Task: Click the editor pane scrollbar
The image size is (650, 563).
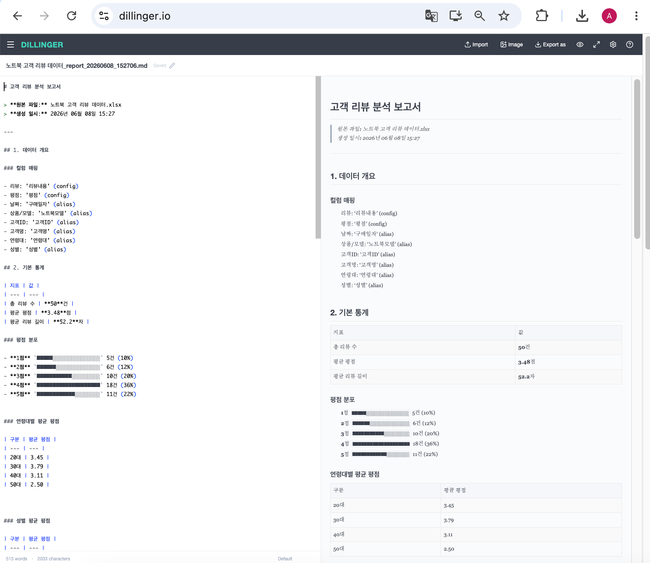Action: pyautogui.click(x=318, y=158)
